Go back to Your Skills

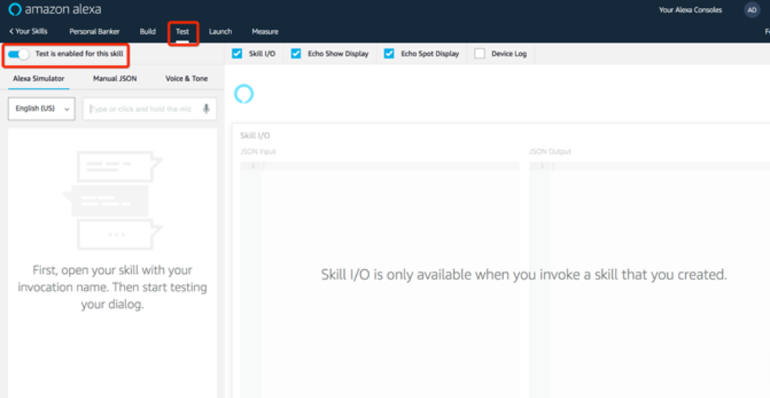point(29,32)
